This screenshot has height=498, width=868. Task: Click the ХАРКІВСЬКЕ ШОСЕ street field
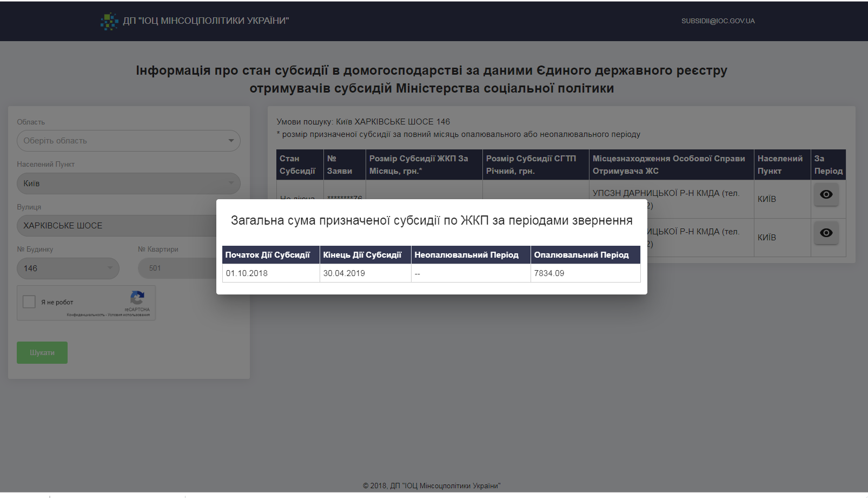[116, 226]
